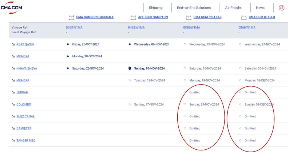The image size is (288, 152).
Task: Open the Air Freight menu
Action: click(233, 8)
